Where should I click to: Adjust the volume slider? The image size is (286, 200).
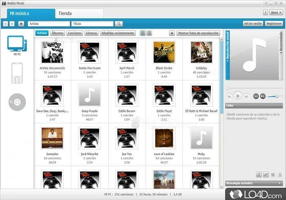275,96
